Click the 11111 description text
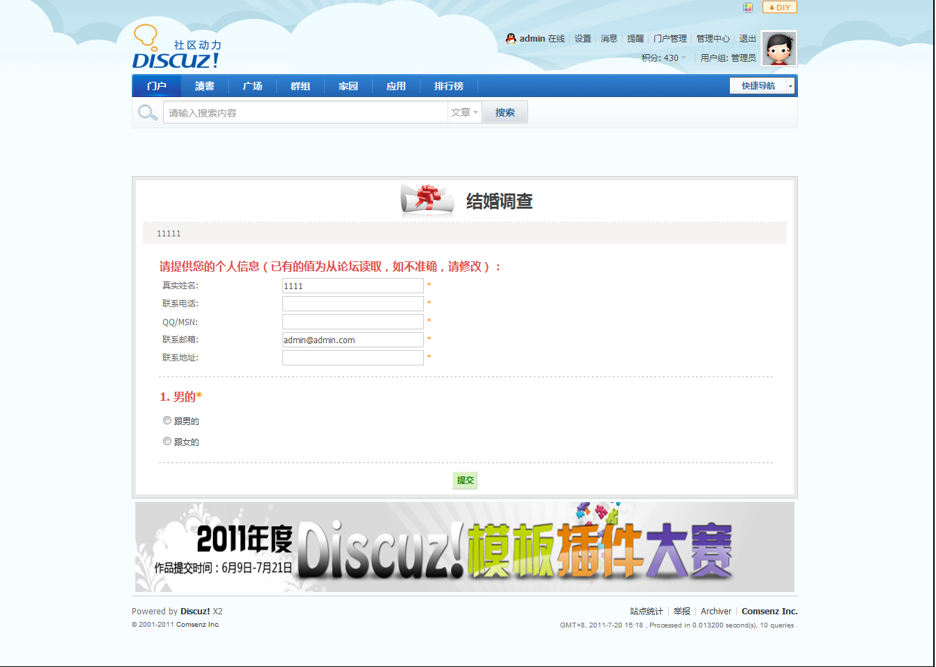936x667 pixels. (x=169, y=234)
